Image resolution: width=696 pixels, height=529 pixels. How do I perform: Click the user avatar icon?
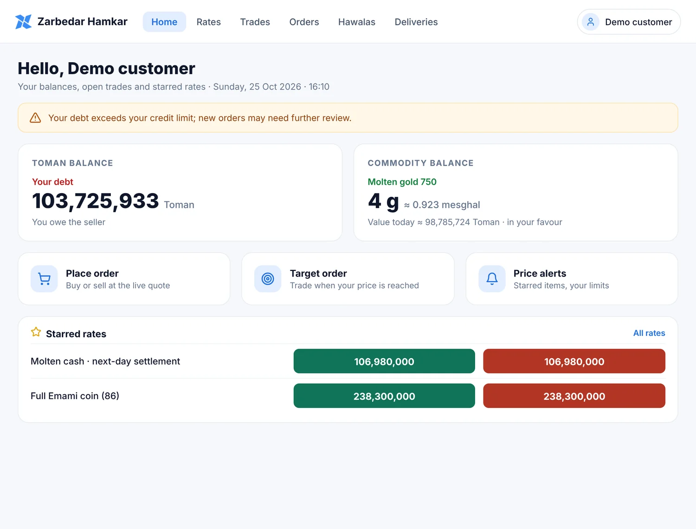591,22
